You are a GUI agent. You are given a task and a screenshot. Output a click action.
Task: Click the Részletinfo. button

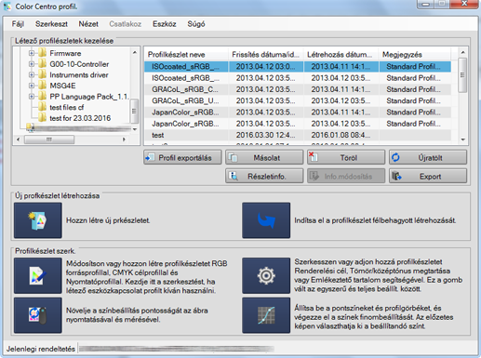pyautogui.click(x=264, y=176)
